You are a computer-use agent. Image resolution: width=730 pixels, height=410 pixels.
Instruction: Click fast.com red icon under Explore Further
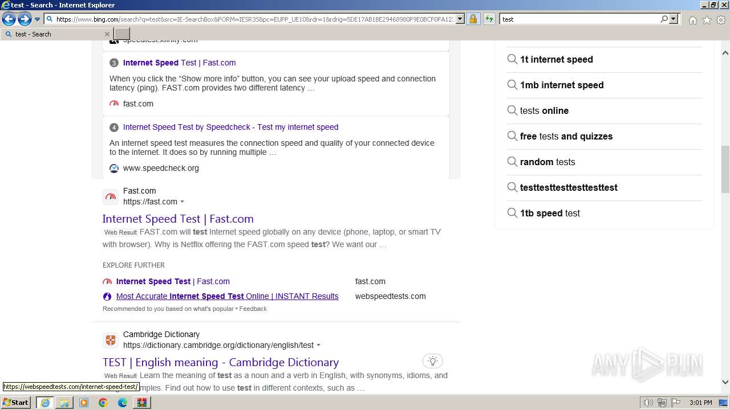[107, 281]
